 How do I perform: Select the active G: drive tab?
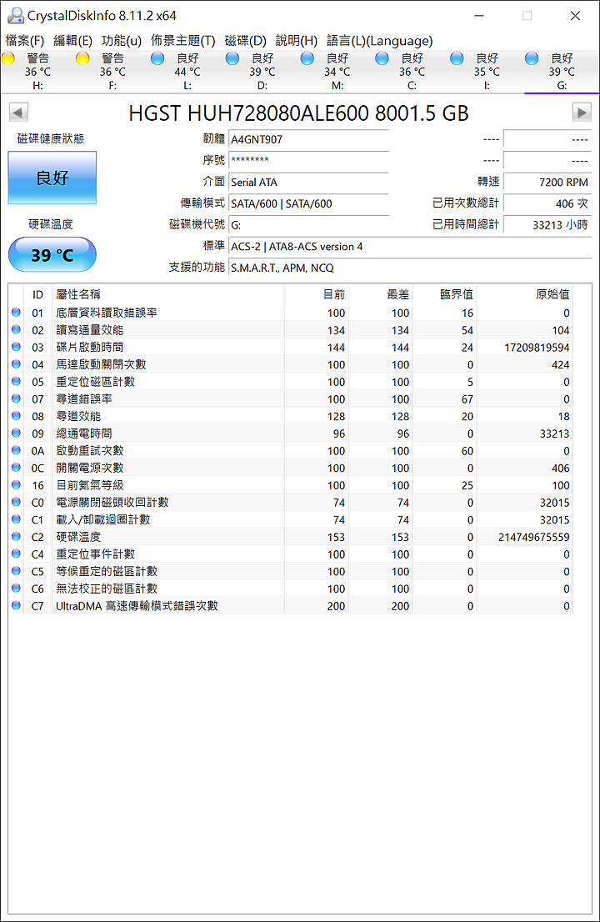[561, 72]
